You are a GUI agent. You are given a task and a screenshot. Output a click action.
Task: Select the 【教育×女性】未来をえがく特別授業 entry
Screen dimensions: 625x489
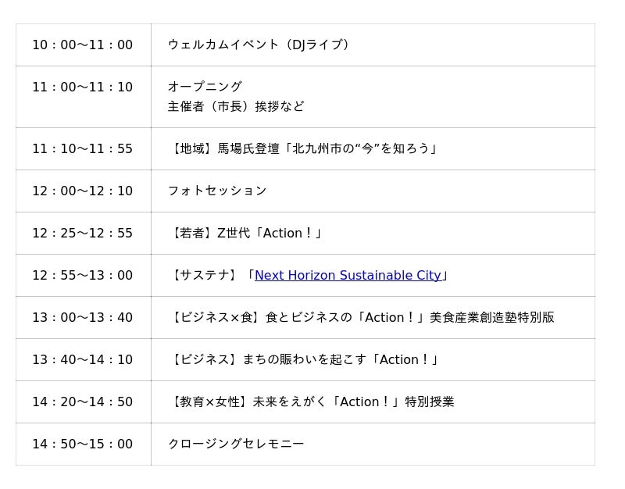[x=311, y=402]
